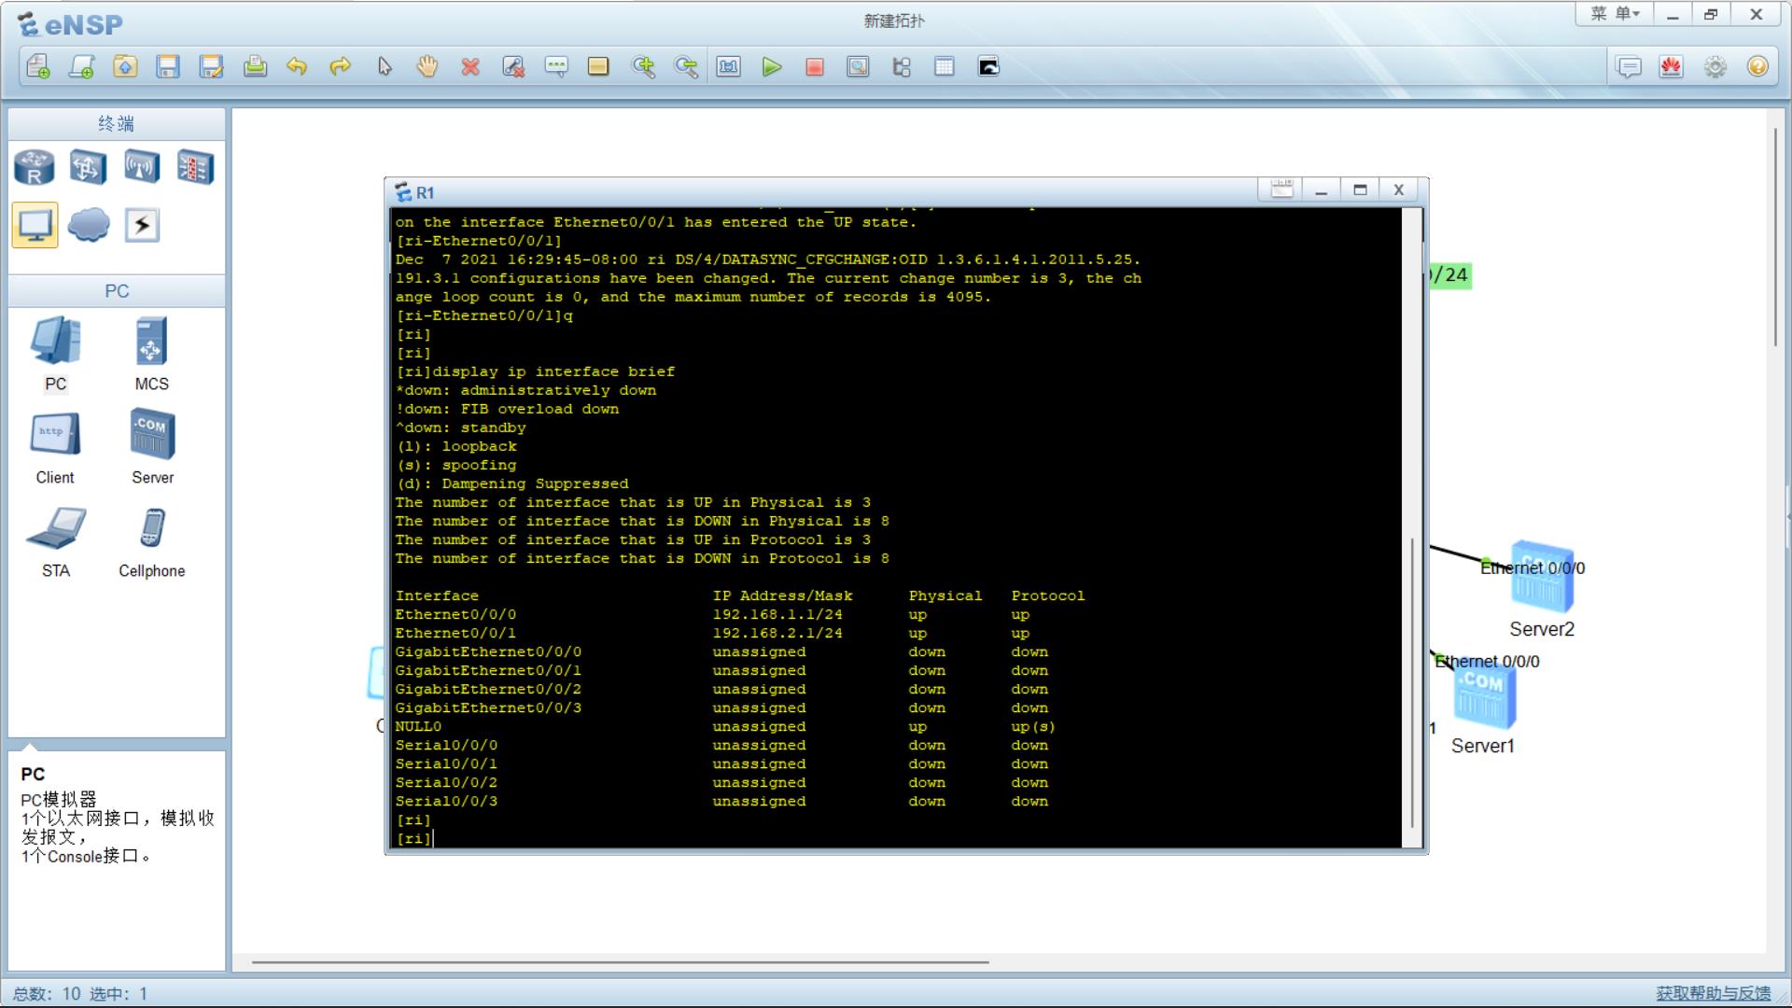Pick the Server device model
Screen dimensions: 1792x1008
pyautogui.click(x=152, y=447)
